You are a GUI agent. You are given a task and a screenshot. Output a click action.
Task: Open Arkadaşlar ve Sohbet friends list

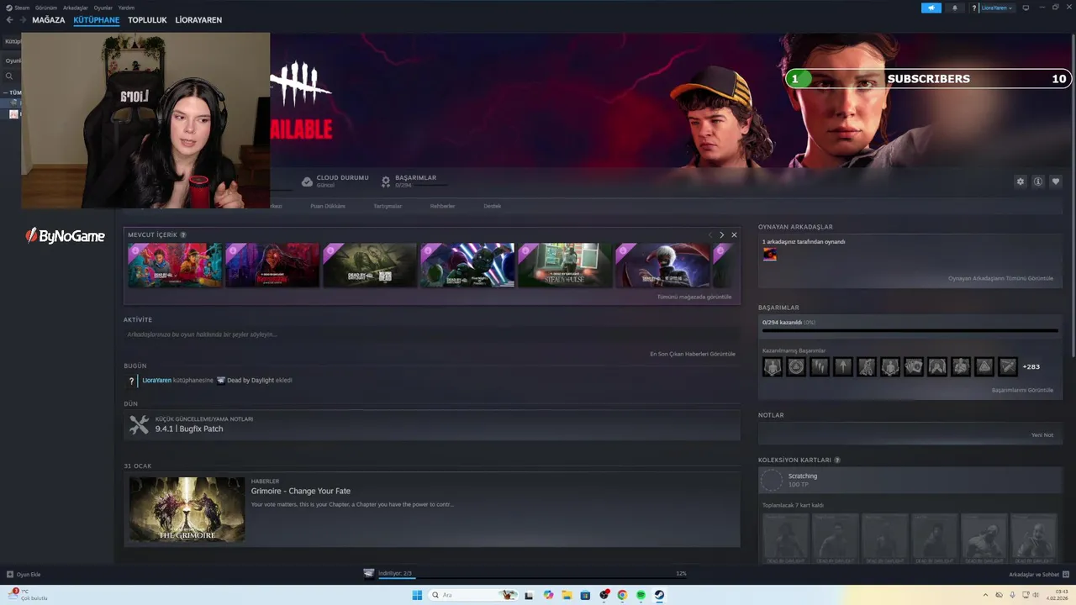coord(1038,575)
